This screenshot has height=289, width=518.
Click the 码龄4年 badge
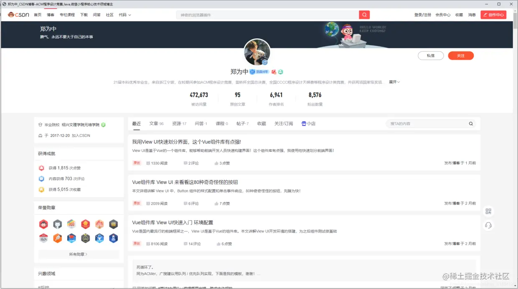pos(259,72)
